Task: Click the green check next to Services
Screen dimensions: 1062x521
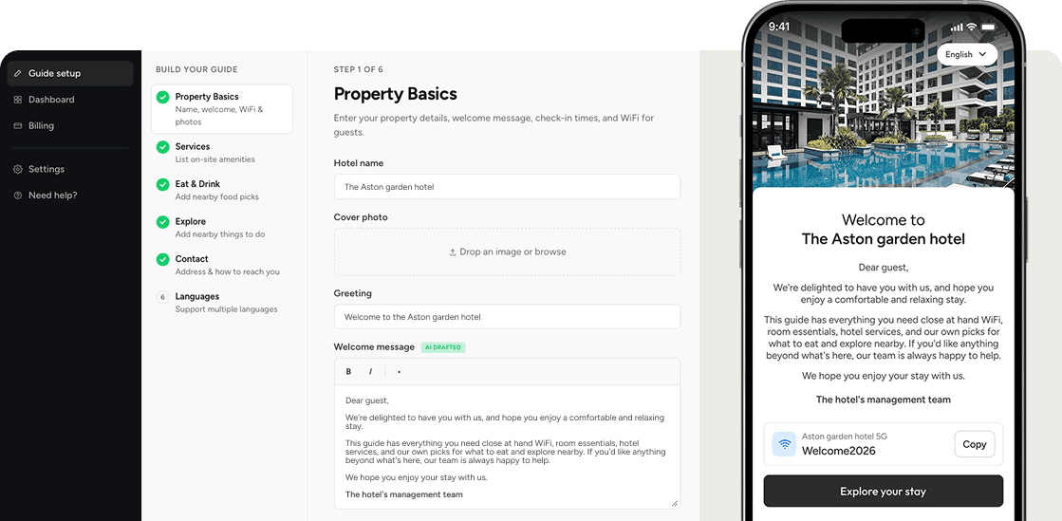Action: pos(162,147)
